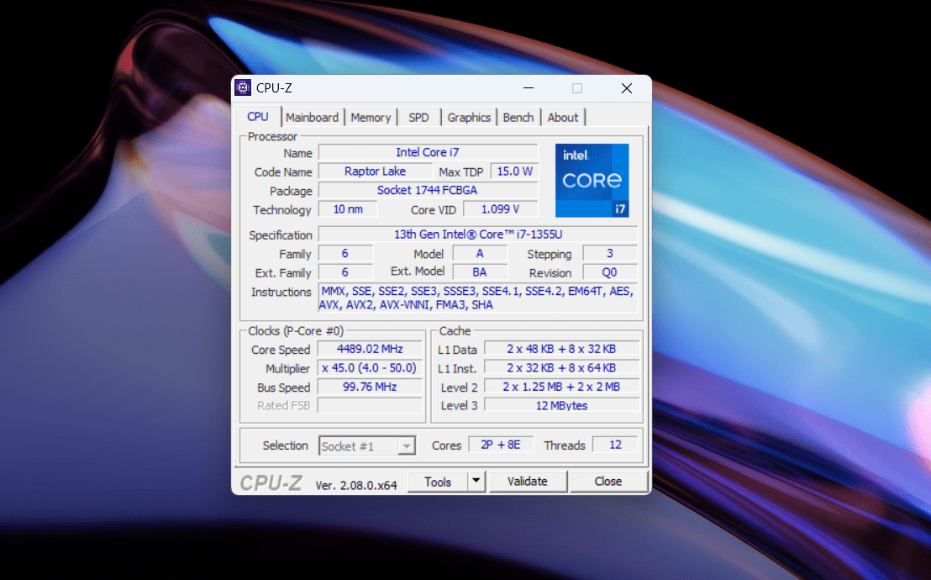Screen dimensions: 931x580
Task: Click the Package value Socket 1744 FCBGA
Action: click(428, 190)
